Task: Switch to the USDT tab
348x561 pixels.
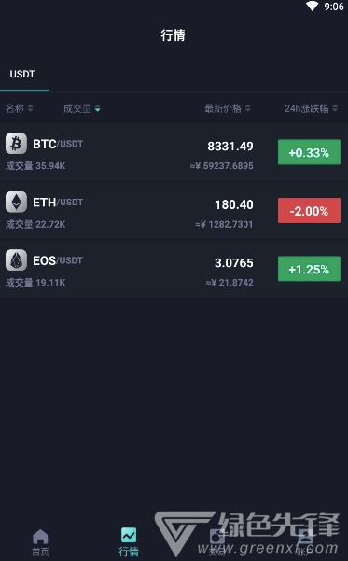Action: [x=22, y=74]
